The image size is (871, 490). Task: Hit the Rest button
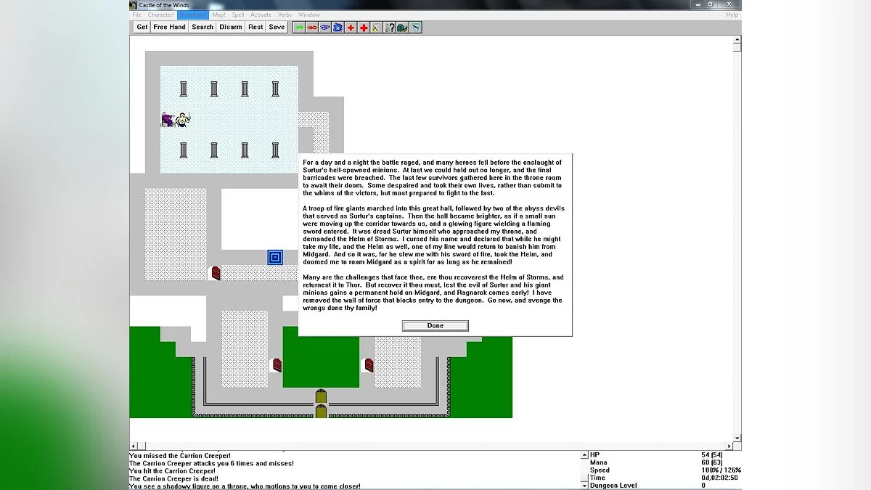click(x=255, y=27)
